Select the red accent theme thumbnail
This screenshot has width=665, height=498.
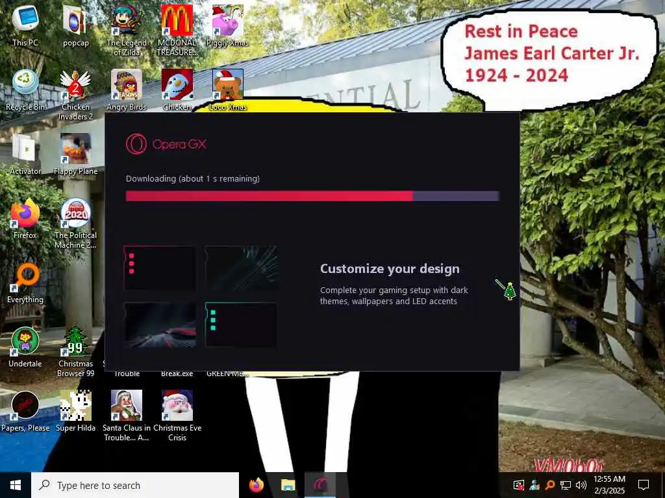click(x=160, y=268)
